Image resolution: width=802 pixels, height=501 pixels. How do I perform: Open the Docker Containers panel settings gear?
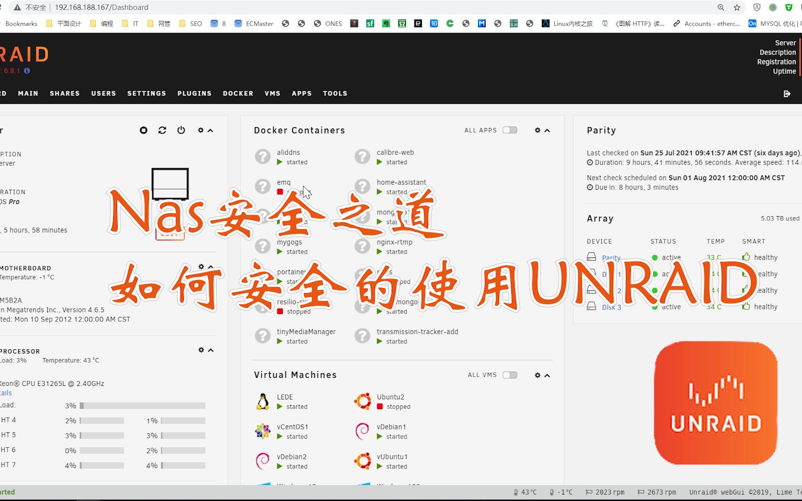click(537, 130)
